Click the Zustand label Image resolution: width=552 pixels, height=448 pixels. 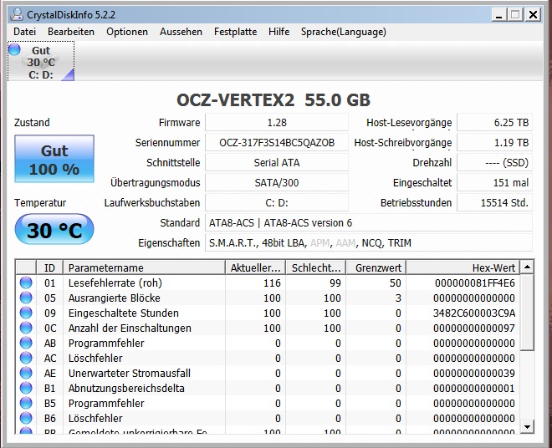click(32, 123)
